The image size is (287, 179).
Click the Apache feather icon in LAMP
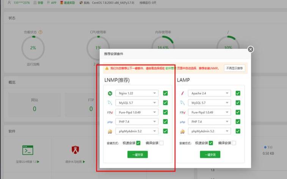182,93
